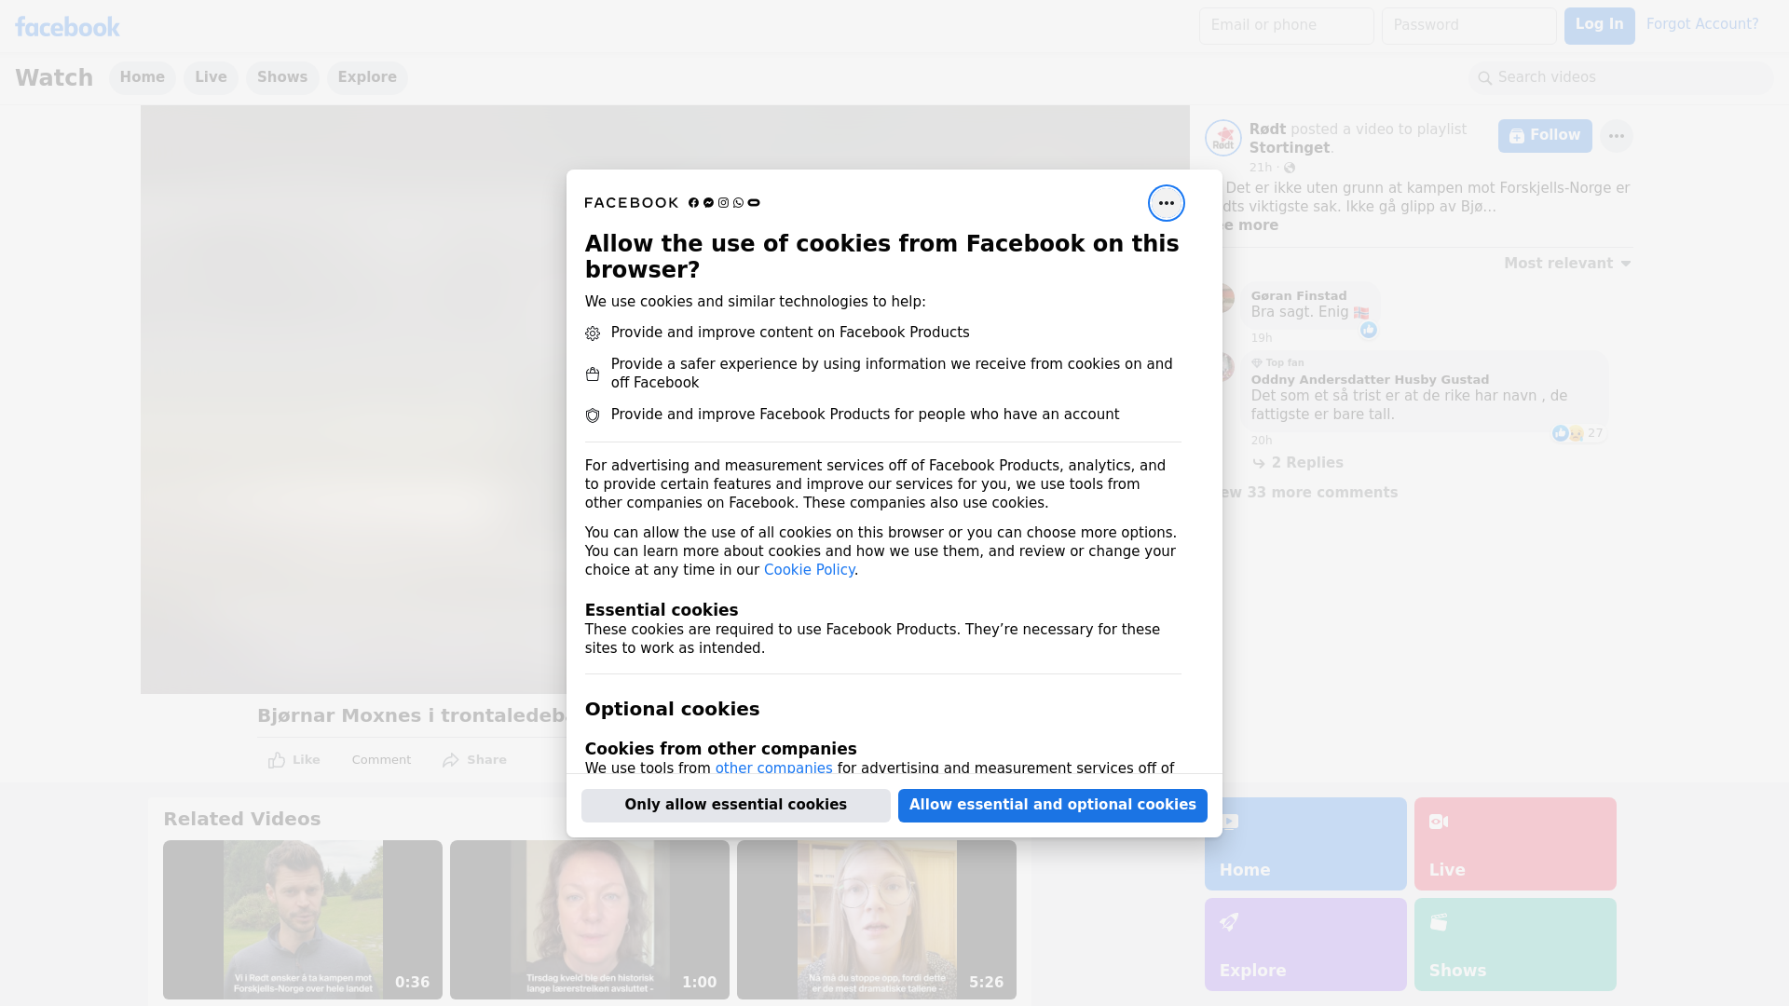Screen dimensions: 1789x1006
Task: Click the Shows tile in the side panel
Action: coord(1515,945)
